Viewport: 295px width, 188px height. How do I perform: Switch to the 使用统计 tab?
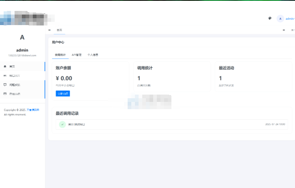click(60, 55)
